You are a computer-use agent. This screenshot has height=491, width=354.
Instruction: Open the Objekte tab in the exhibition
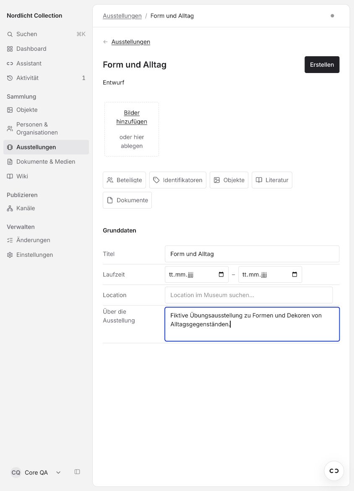229,180
